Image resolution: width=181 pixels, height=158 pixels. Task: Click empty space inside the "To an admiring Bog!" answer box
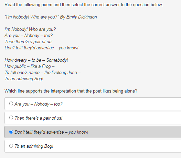(x=115, y=146)
